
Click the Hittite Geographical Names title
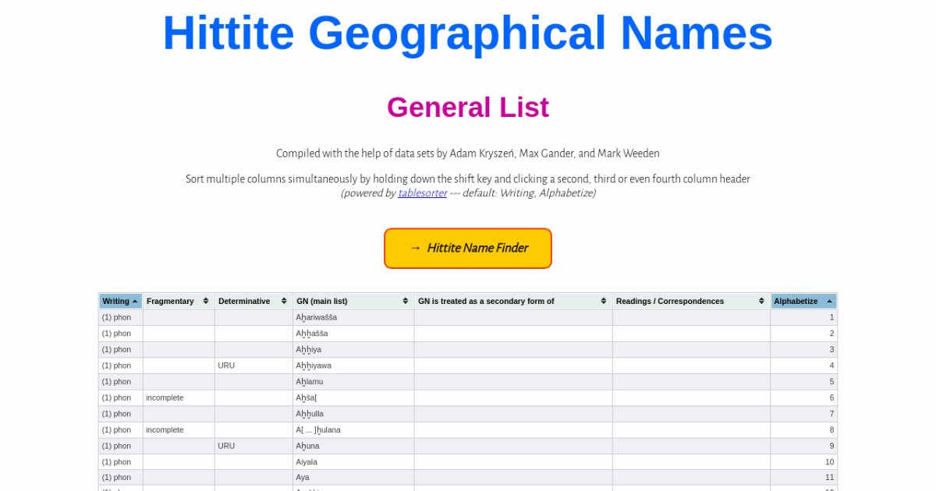click(x=468, y=34)
